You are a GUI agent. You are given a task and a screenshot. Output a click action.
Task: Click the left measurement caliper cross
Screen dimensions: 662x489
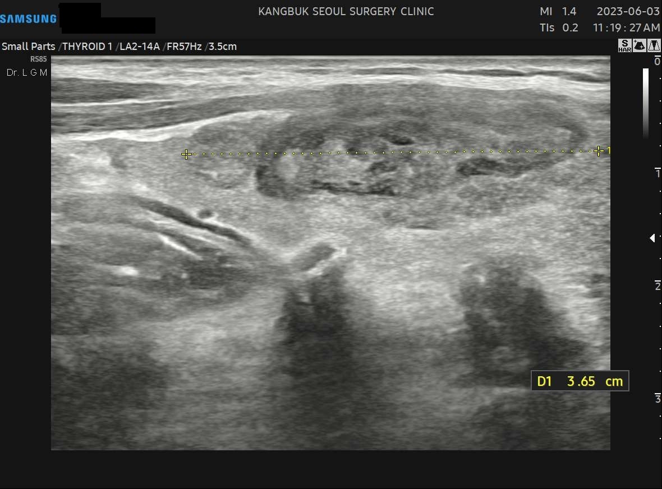(x=186, y=154)
